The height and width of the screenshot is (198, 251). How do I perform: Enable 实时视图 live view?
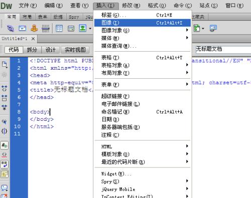75,50
